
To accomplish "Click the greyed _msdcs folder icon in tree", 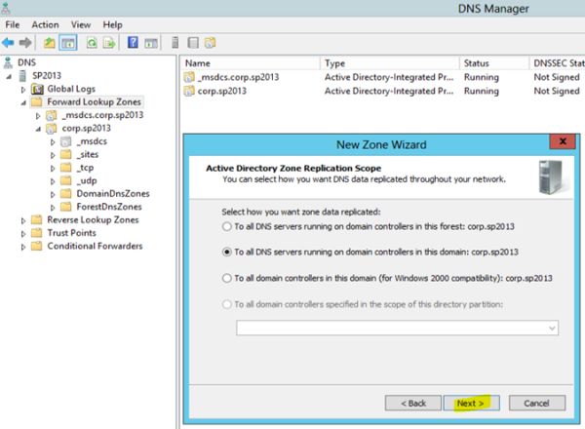I will click(66, 141).
